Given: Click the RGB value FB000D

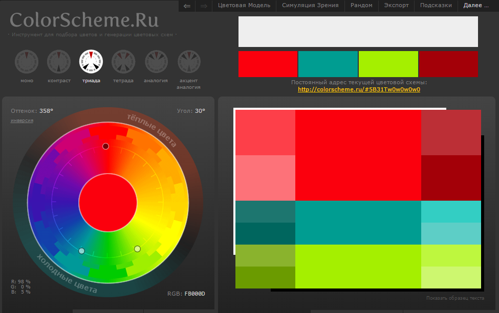Looking at the screenshot, I should [x=195, y=294].
